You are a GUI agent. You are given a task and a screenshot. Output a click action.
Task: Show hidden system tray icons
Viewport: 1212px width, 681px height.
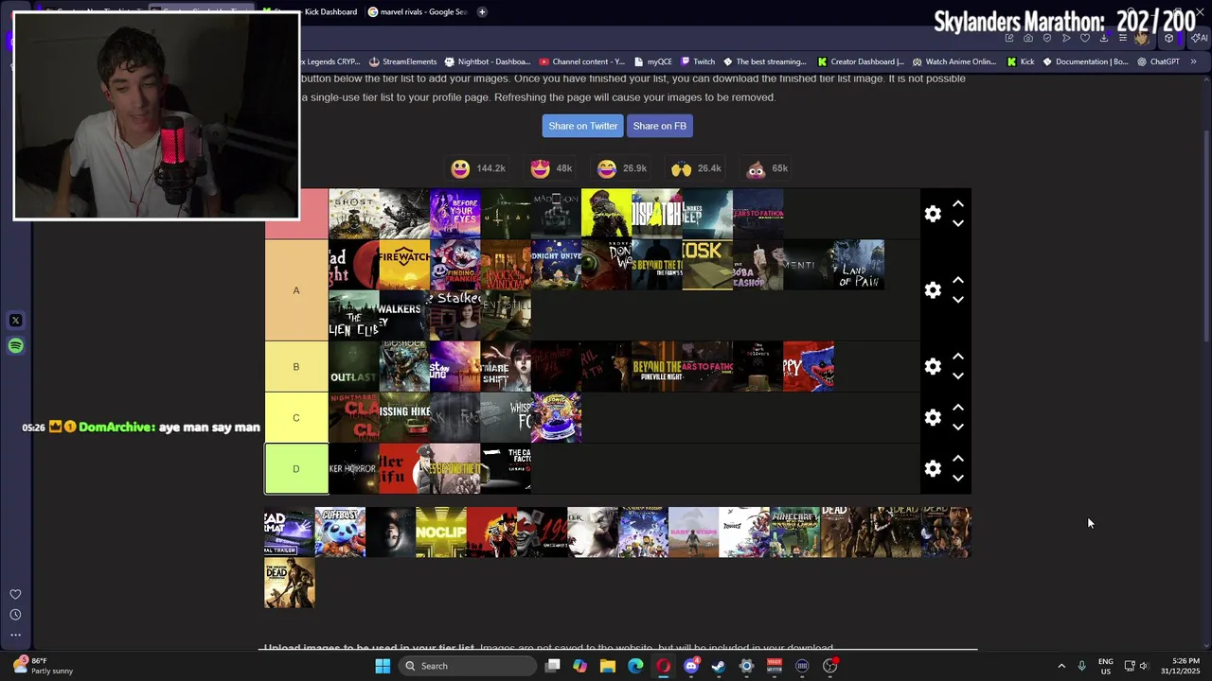coord(1061,666)
